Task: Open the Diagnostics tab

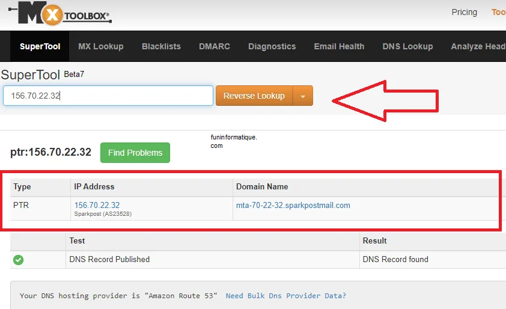Action: coord(272,46)
